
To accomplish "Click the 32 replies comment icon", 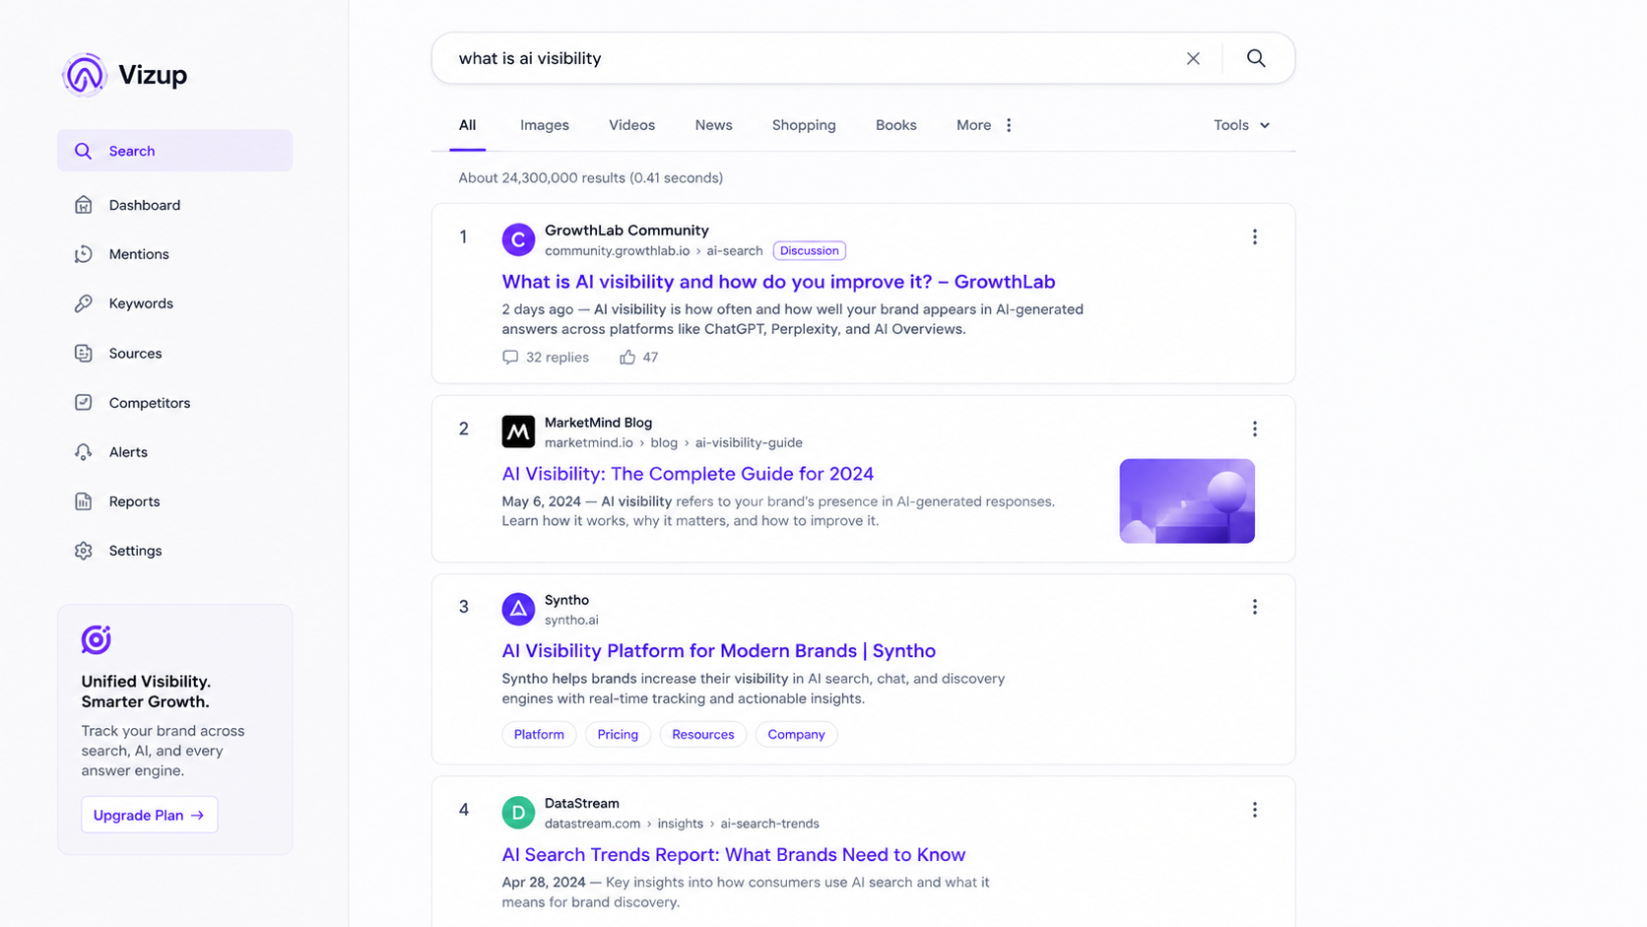I will (510, 358).
